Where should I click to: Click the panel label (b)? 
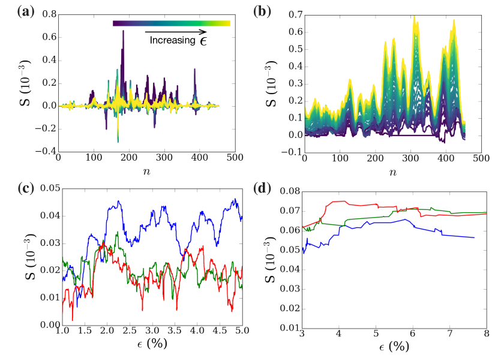click(262, 12)
